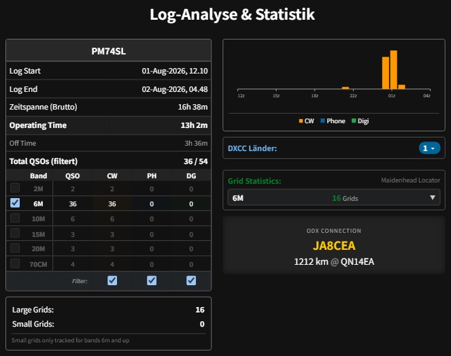Click the CW column header

tap(112, 176)
